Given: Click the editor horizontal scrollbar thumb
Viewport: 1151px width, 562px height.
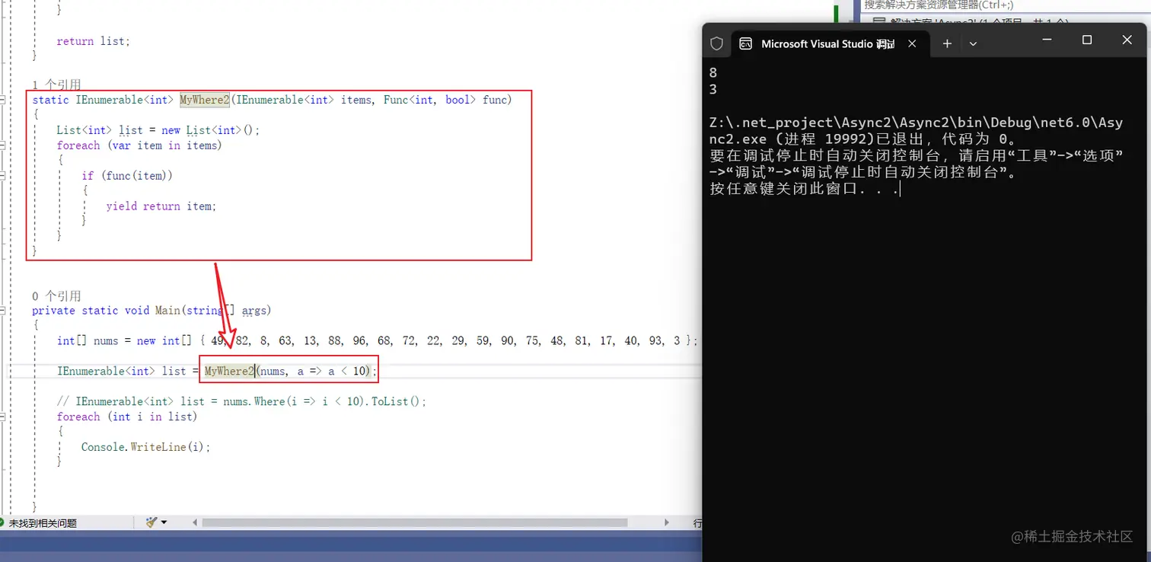Looking at the screenshot, I should tap(415, 522).
